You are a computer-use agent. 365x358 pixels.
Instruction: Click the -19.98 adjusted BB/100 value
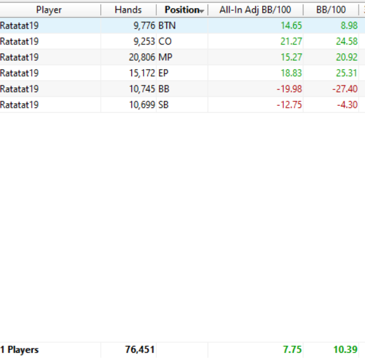289,89
